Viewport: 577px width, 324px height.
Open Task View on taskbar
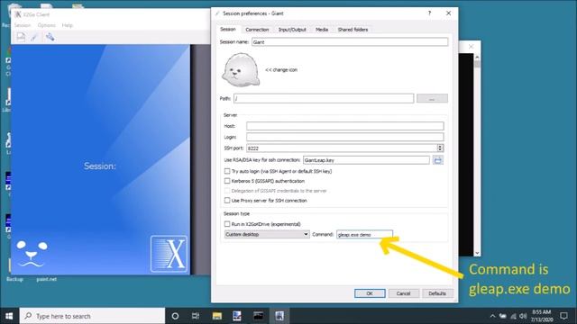[196, 316]
